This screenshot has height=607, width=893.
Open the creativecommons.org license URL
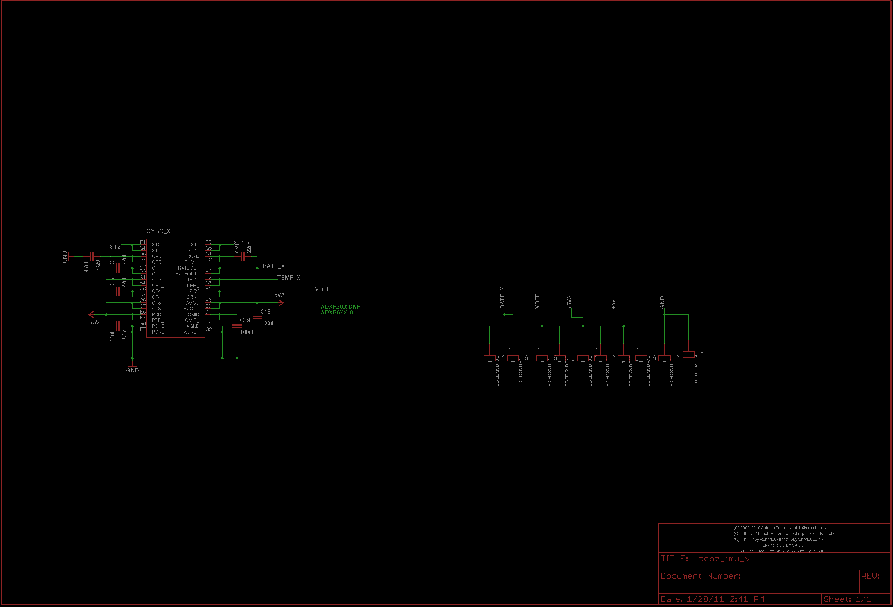coord(781,551)
